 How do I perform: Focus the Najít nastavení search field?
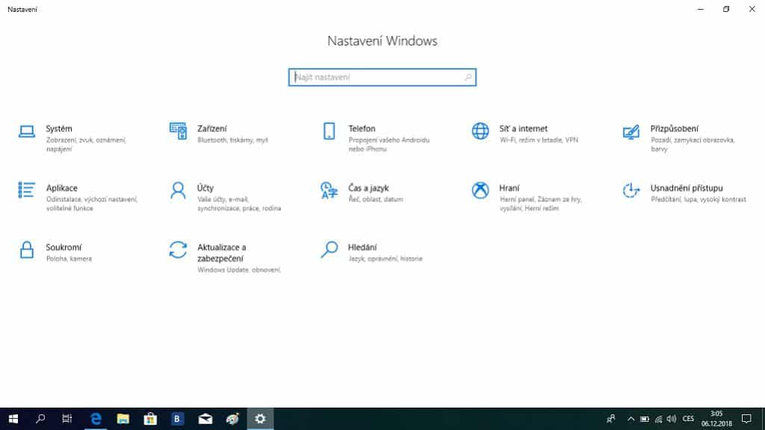382,77
